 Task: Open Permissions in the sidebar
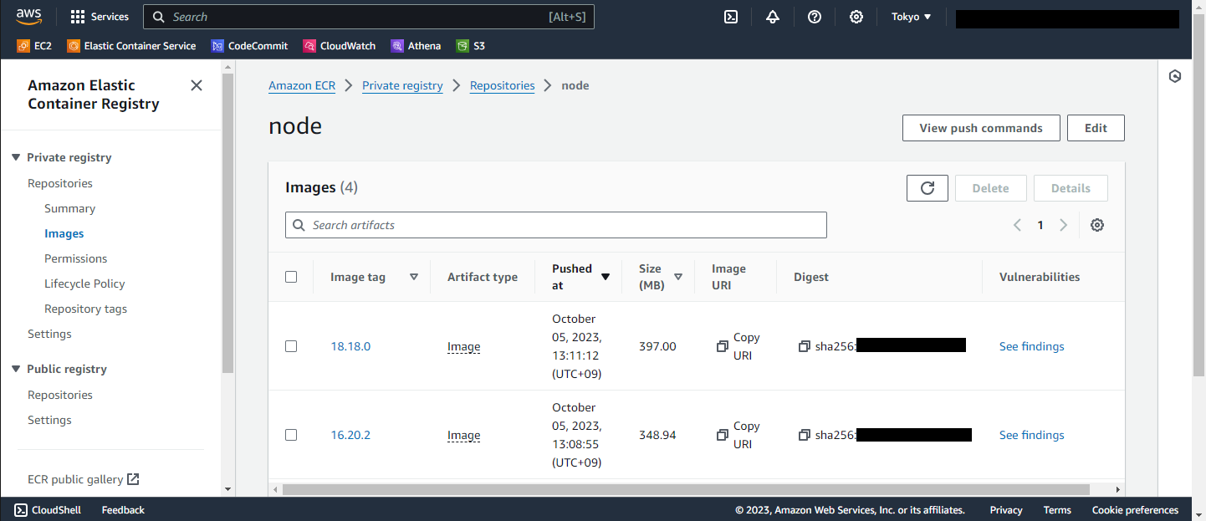[76, 258]
